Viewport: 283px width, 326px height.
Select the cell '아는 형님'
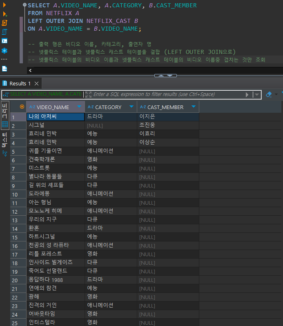click(x=56, y=203)
